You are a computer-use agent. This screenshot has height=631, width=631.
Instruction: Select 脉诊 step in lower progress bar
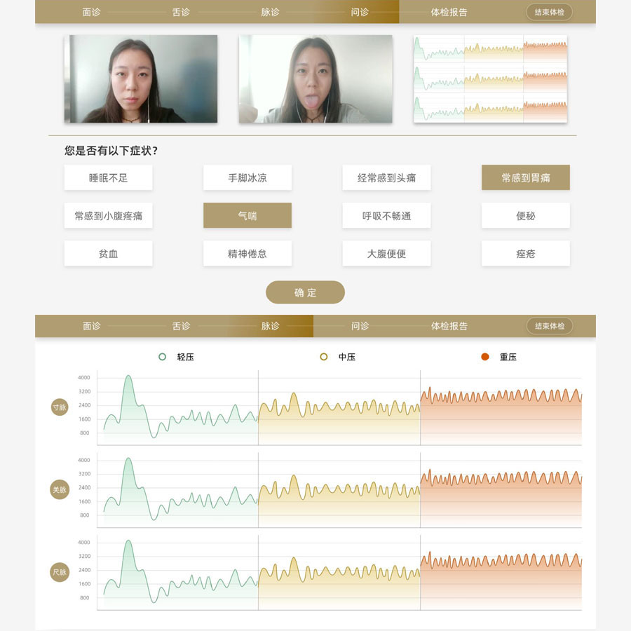[x=270, y=326]
